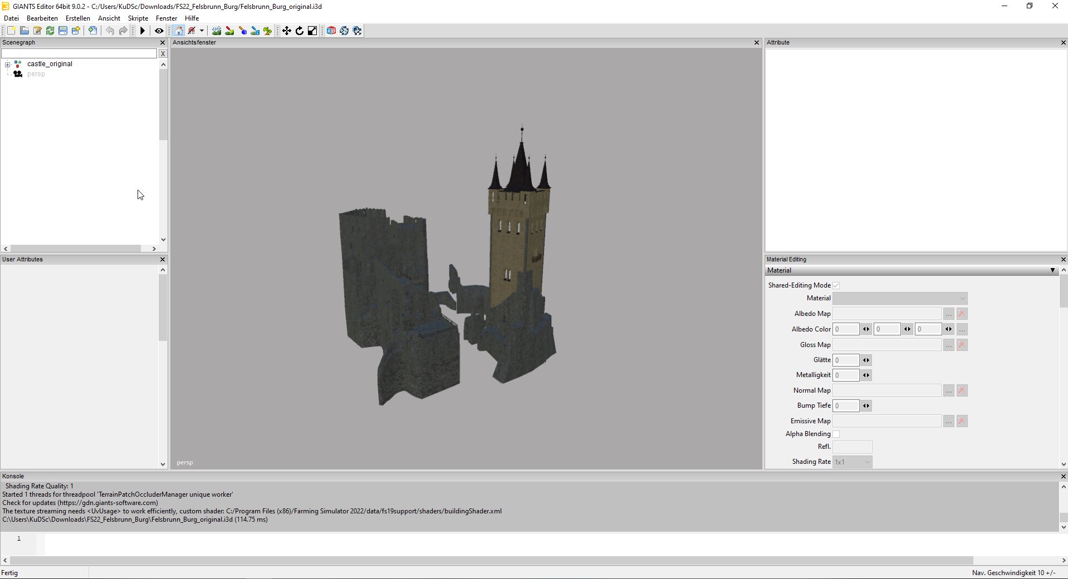1068x579 pixels.
Task: Expand the castle_original tree node
Action: coord(8,65)
